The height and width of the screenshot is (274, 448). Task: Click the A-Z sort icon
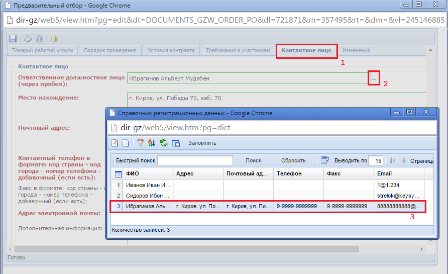152,143
